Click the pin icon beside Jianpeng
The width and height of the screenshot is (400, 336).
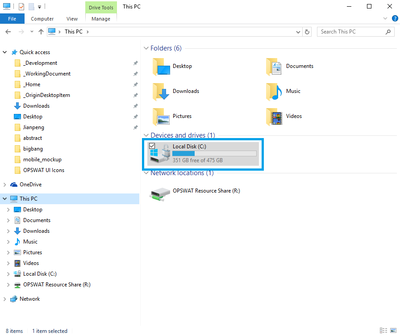135,127
